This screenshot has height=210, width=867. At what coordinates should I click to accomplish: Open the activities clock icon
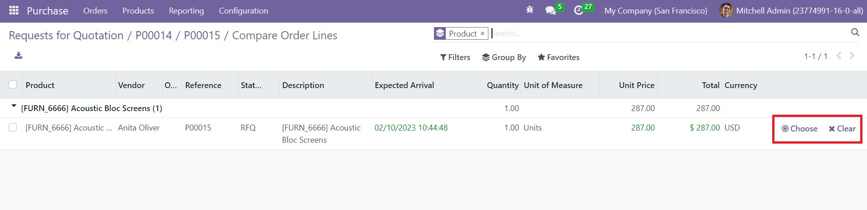click(x=579, y=10)
